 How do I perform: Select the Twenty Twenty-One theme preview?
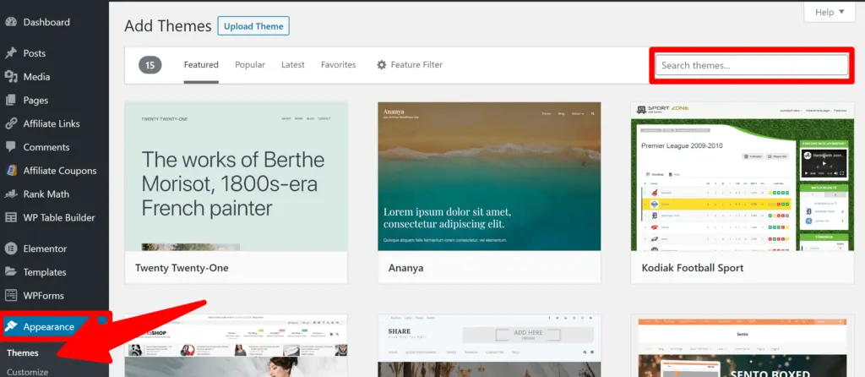237,177
